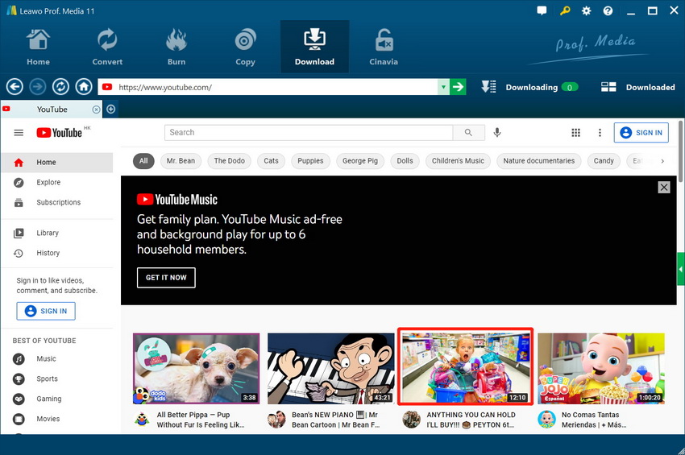Click the browser refresh icon

[60, 87]
